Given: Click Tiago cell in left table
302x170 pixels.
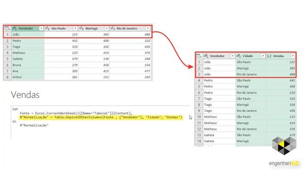Looking at the screenshot, I should pos(28,47).
